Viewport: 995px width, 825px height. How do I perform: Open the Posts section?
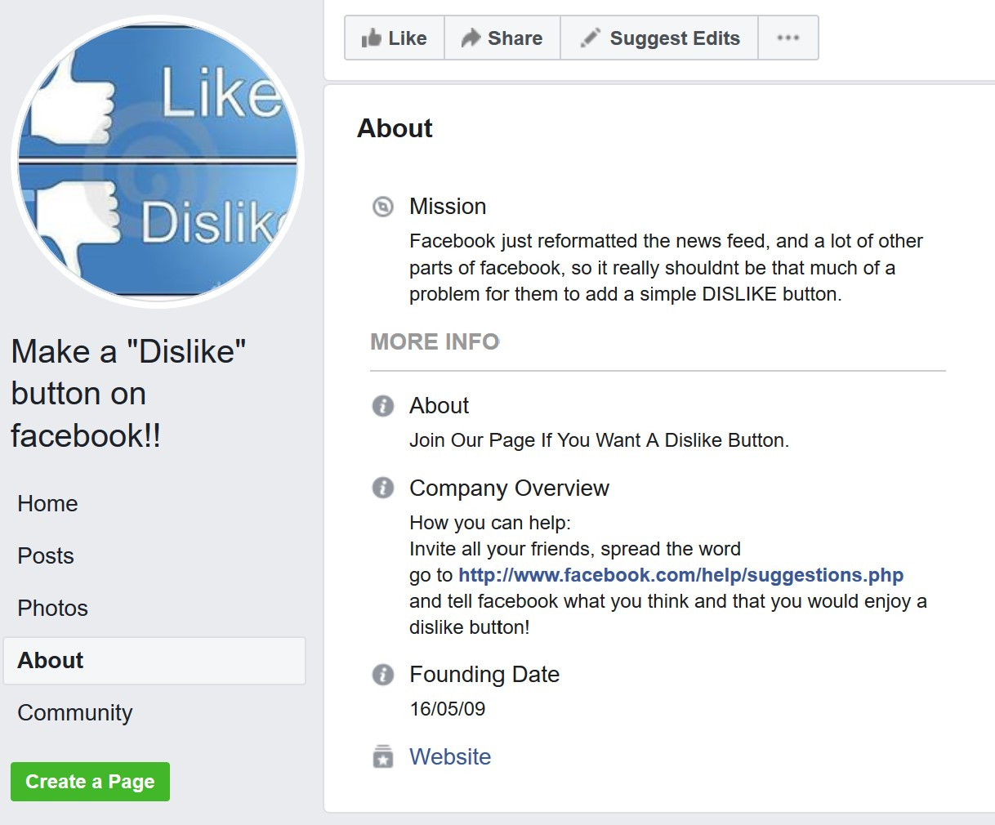[46, 555]
